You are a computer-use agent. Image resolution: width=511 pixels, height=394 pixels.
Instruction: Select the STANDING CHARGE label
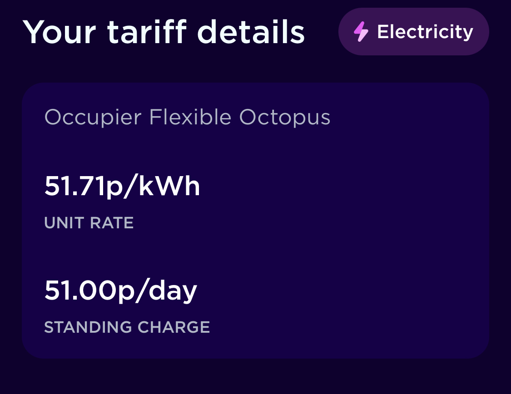pos(127,327)
